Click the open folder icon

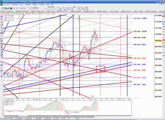pos(8,8)
